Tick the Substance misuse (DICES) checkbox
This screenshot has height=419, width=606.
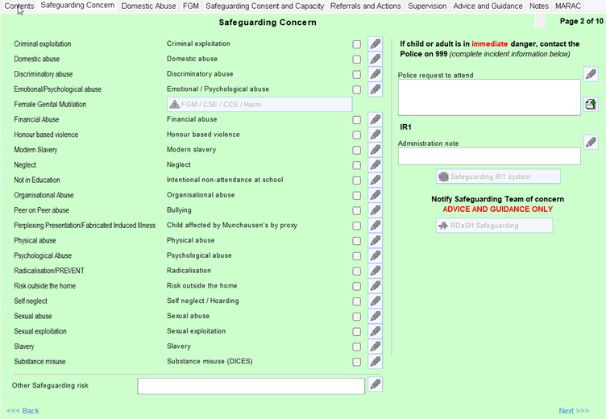tap(357, 362)
